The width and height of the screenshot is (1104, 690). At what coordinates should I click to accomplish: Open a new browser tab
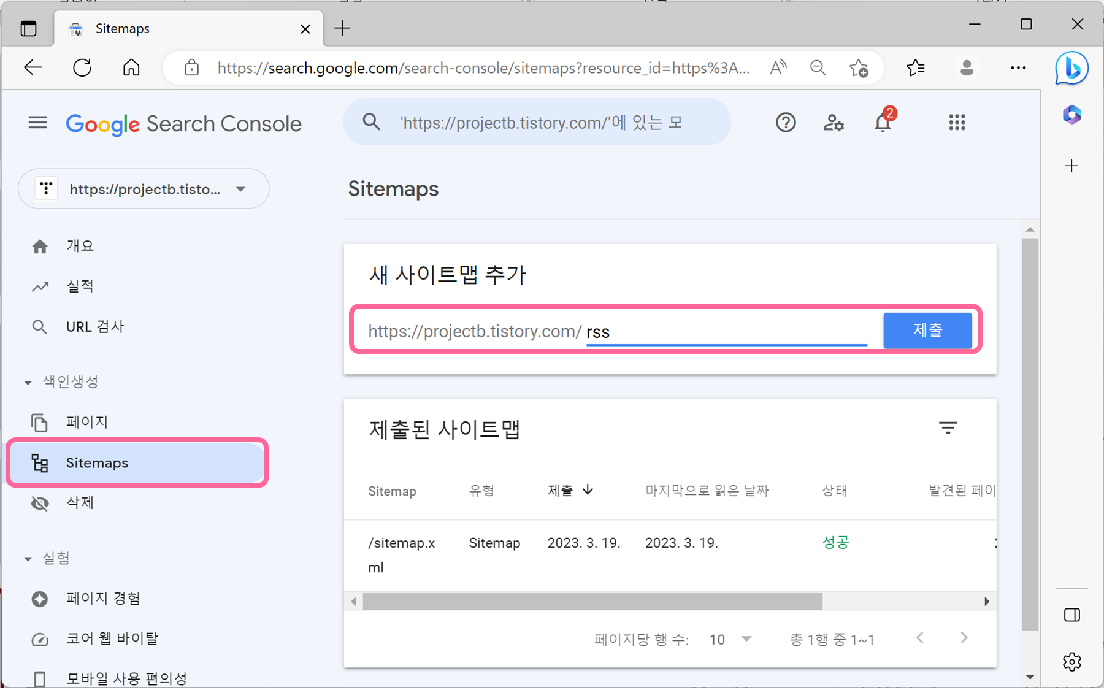342,28
